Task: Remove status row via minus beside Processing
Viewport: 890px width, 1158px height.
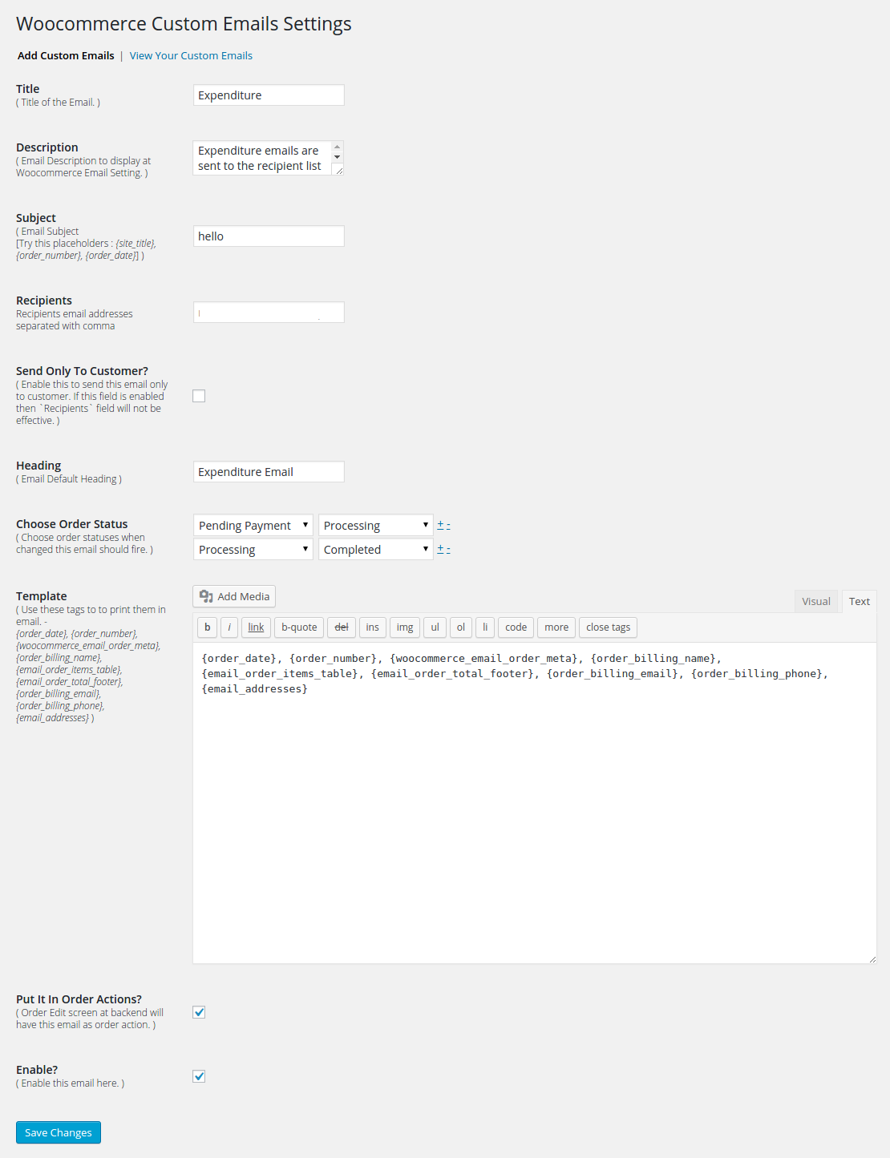Action: pos(448,526)
